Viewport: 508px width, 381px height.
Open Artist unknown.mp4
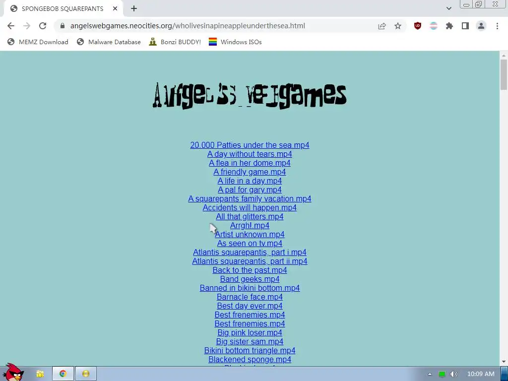tap(250, 234)
